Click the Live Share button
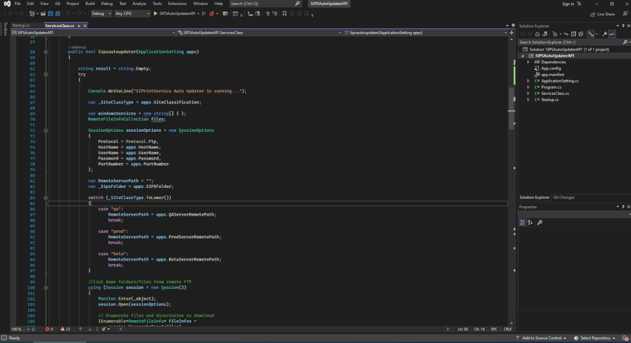Image resolution: width=631 pixels, height=343 pixels. pyautogui.click(x=603, y=14)
